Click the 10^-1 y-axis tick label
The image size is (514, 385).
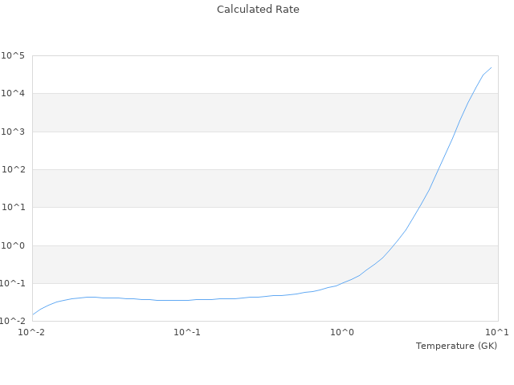click(x=12, y=284)
